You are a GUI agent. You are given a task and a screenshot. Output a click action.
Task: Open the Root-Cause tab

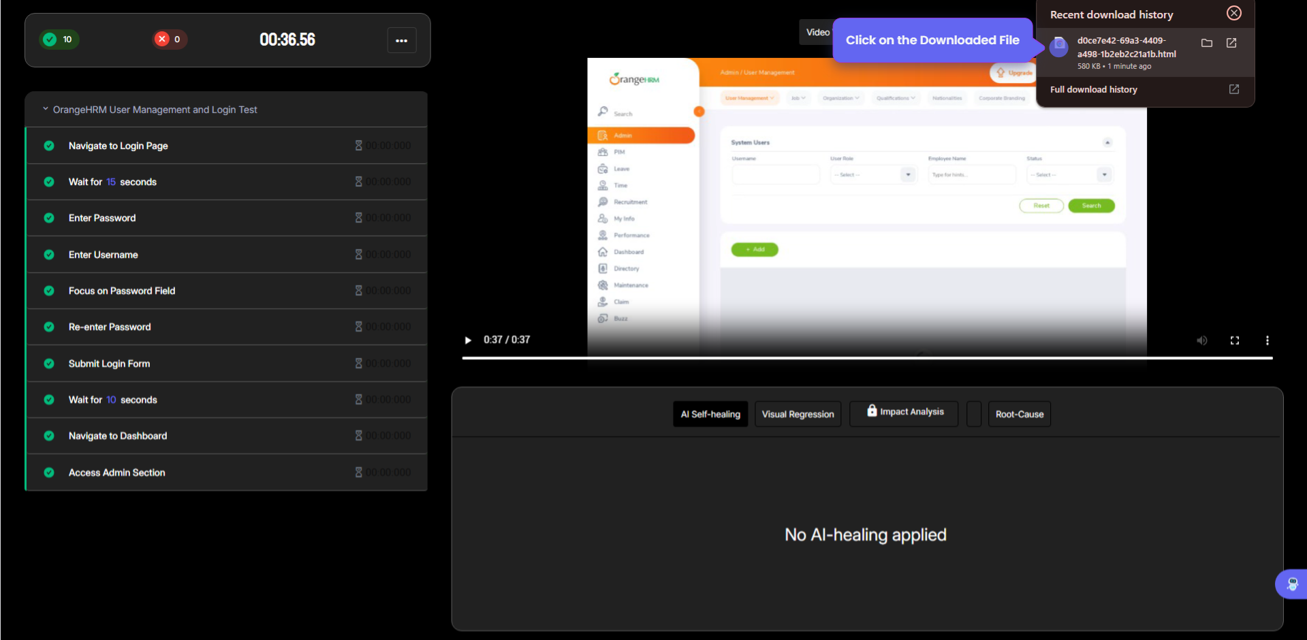(1019, 414)
